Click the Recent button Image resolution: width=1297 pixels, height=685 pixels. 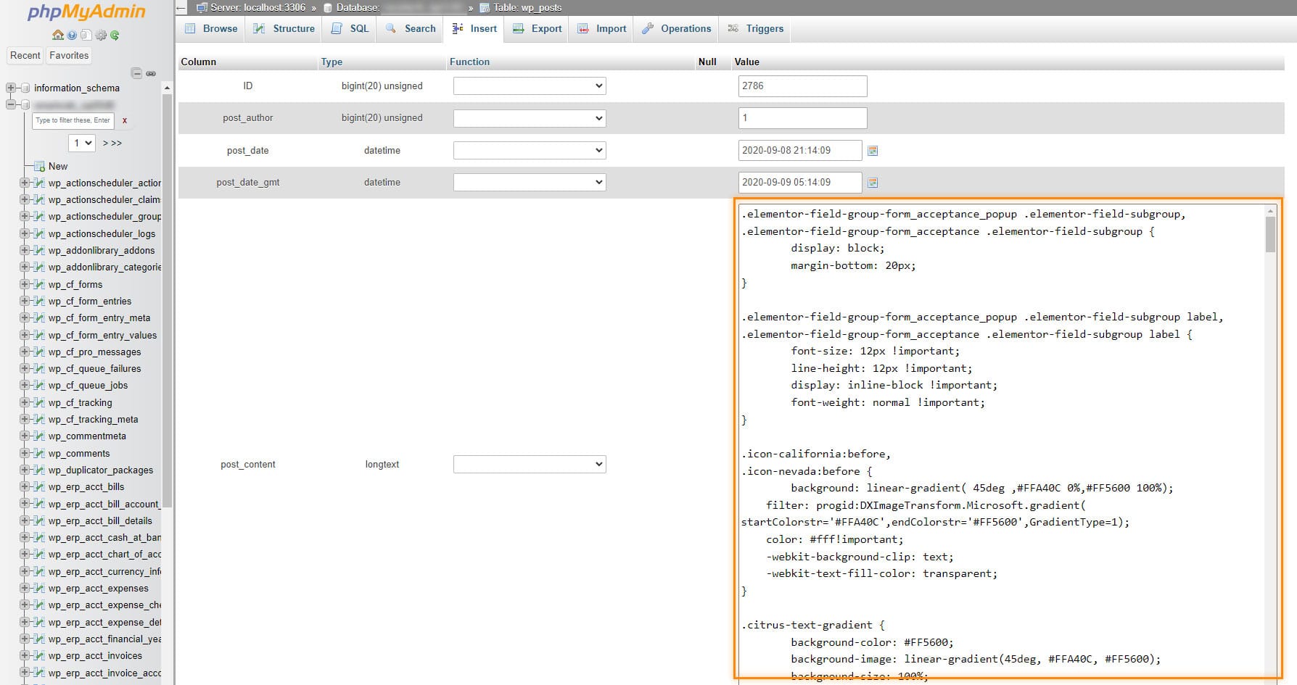pyautogui.click(x=25, y=55)
